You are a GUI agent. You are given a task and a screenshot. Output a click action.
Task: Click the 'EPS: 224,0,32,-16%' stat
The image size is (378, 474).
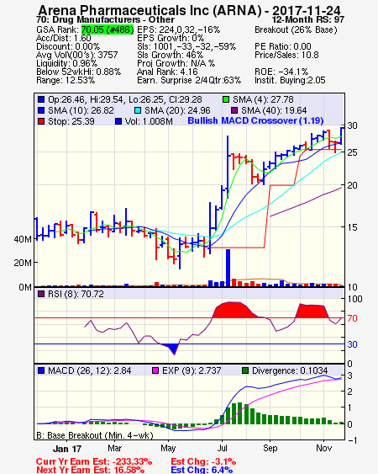179,29
